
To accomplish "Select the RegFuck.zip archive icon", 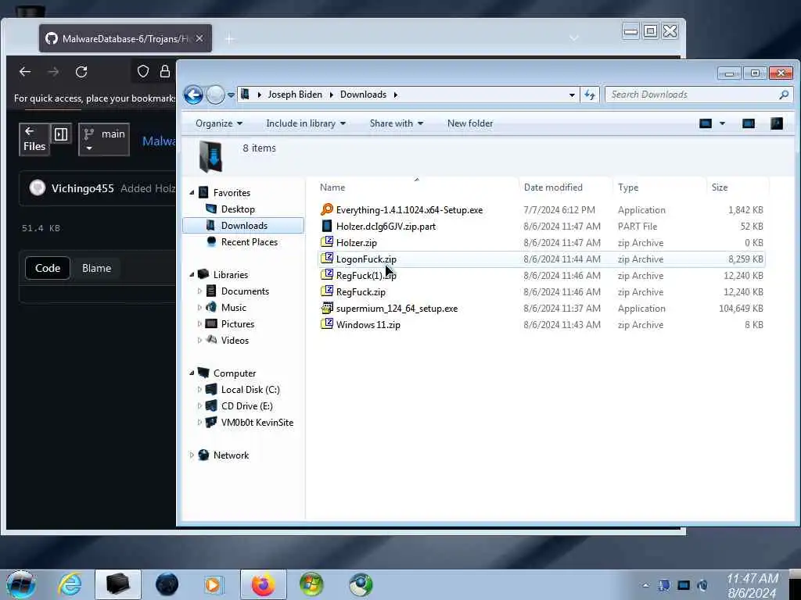I will point(327,291).
